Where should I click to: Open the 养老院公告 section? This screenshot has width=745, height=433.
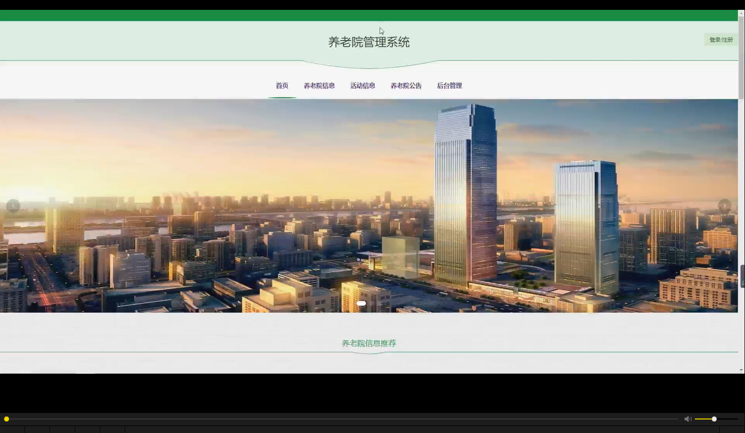[405, 85]
